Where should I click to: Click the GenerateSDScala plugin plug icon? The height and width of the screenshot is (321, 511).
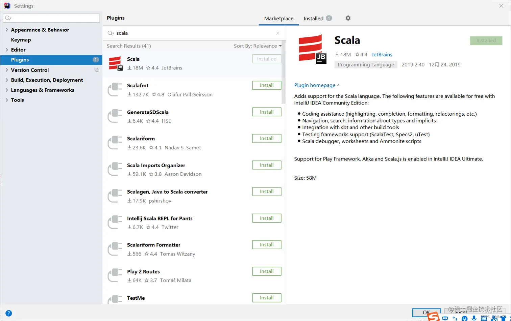115,116
